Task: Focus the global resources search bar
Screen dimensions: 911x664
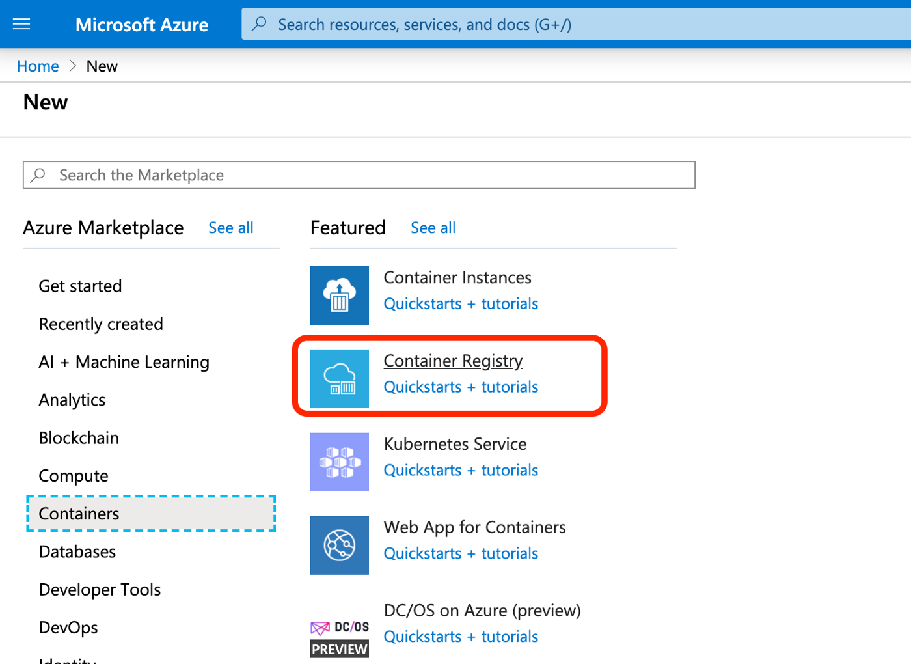Action: 576,24
